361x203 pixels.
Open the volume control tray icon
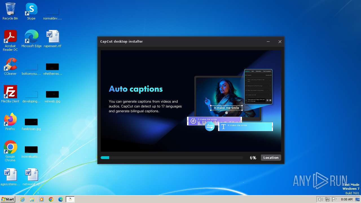tap(320, 199)
